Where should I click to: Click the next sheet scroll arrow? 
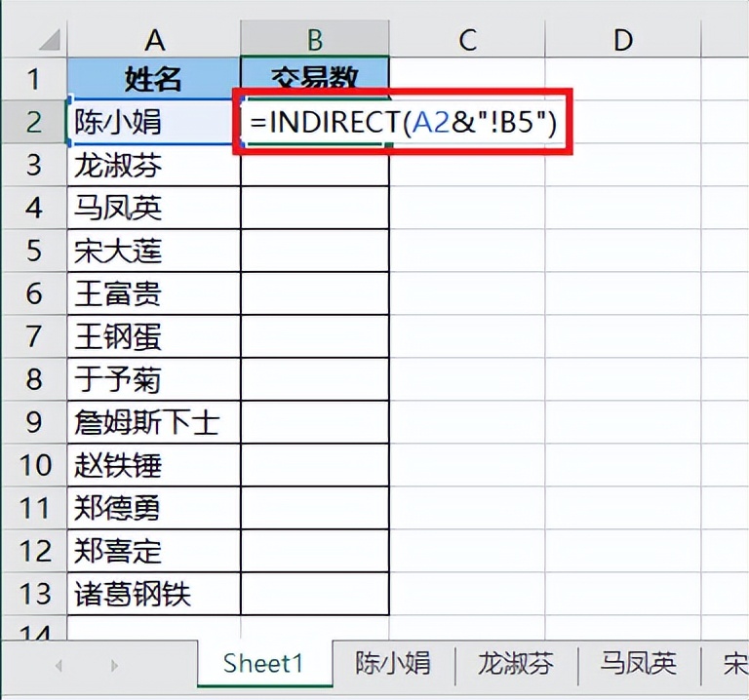[114, 665]
